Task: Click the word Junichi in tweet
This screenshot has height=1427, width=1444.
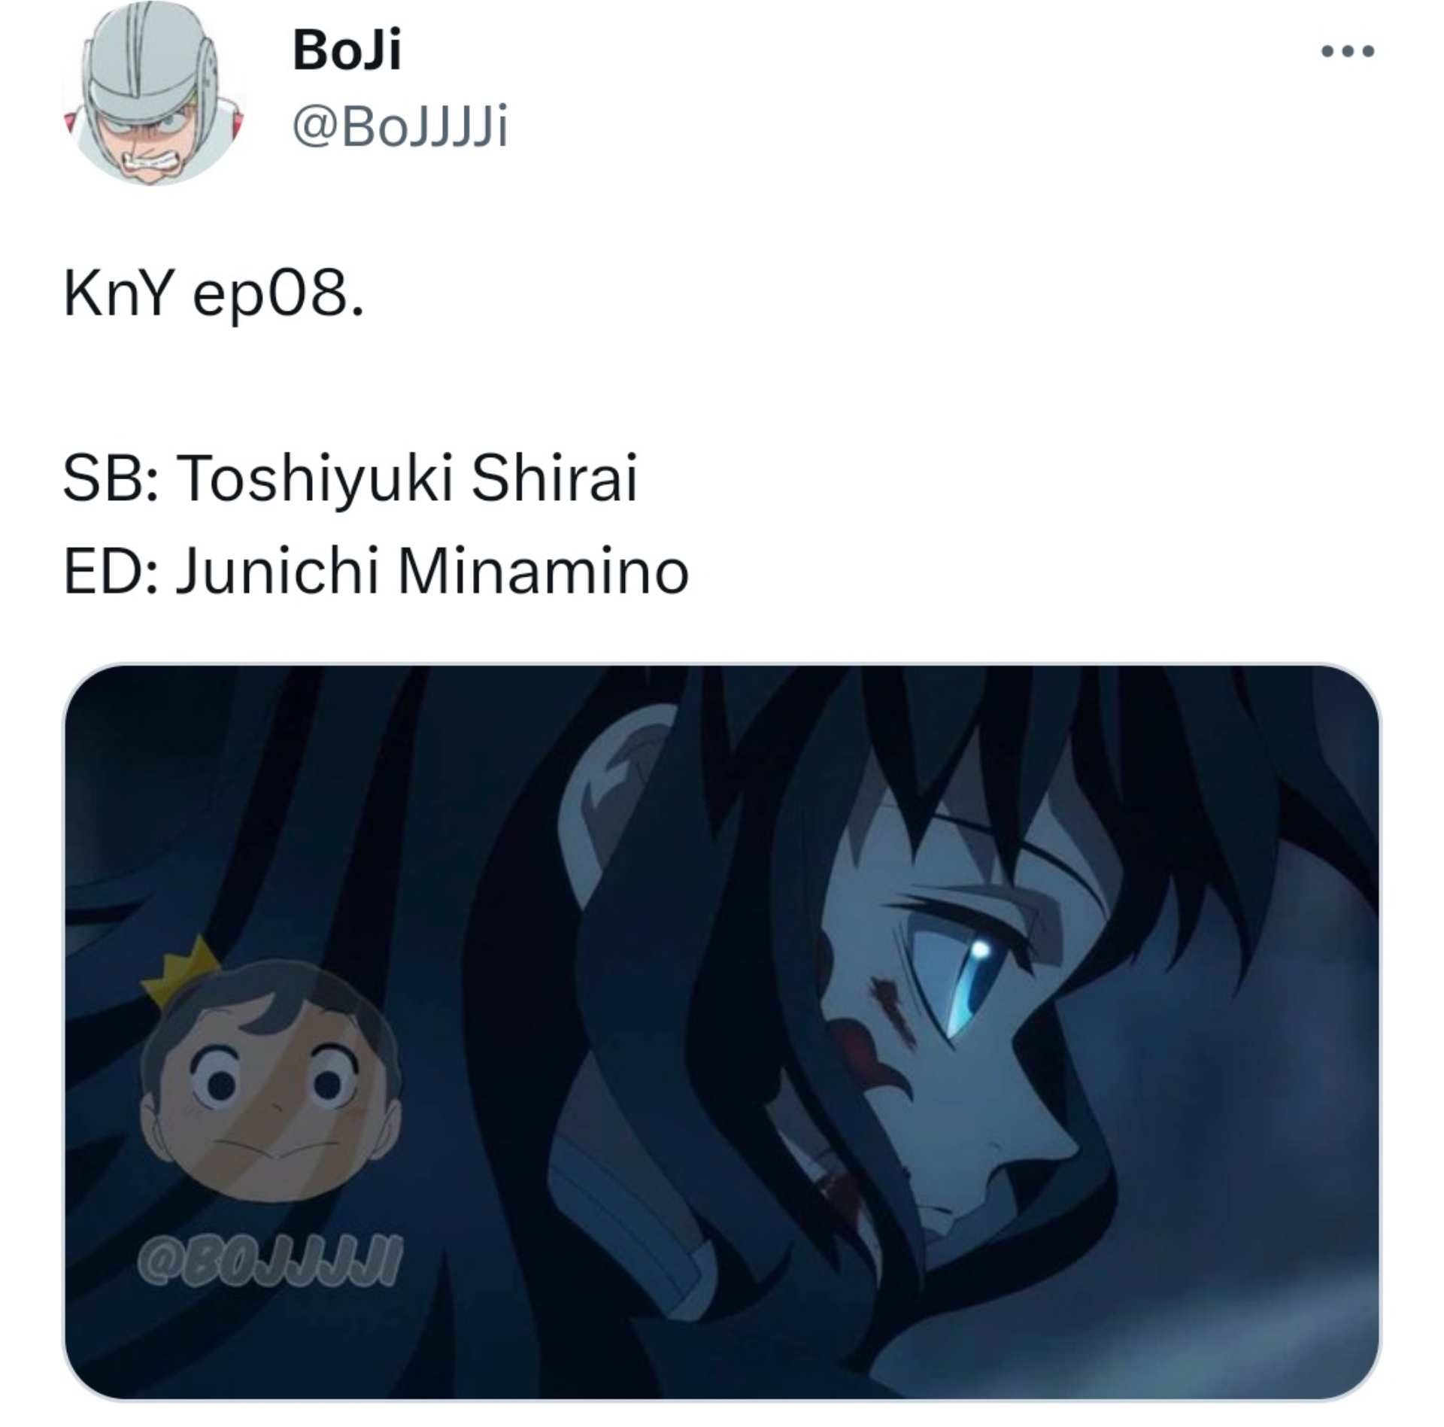Action: tap(278, 572)
